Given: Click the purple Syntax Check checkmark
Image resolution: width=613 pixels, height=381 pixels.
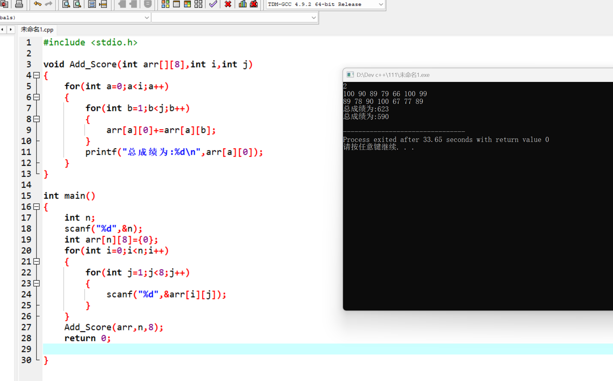Looking at the screenshot, I should coord(213,4).
